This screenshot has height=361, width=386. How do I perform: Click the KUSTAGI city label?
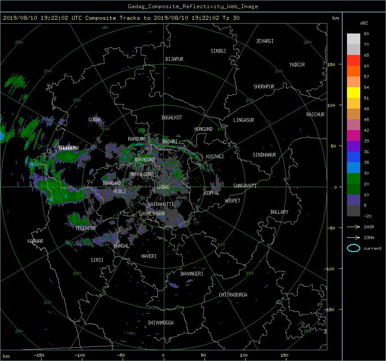point(215,157)
